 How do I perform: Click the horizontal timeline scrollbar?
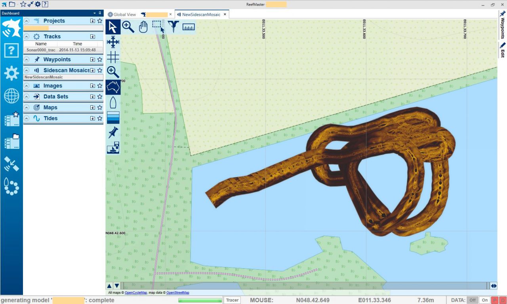coord(305,286)
